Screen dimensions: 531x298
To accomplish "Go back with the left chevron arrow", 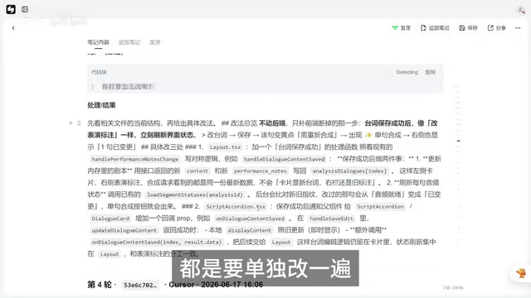I will (13, 28).
